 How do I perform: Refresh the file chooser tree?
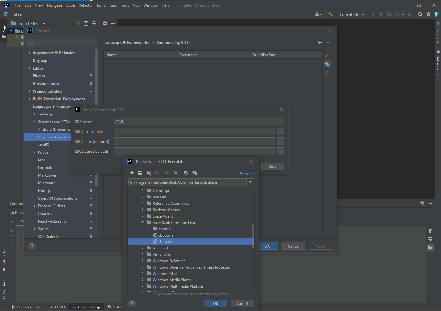coord(186,173)
